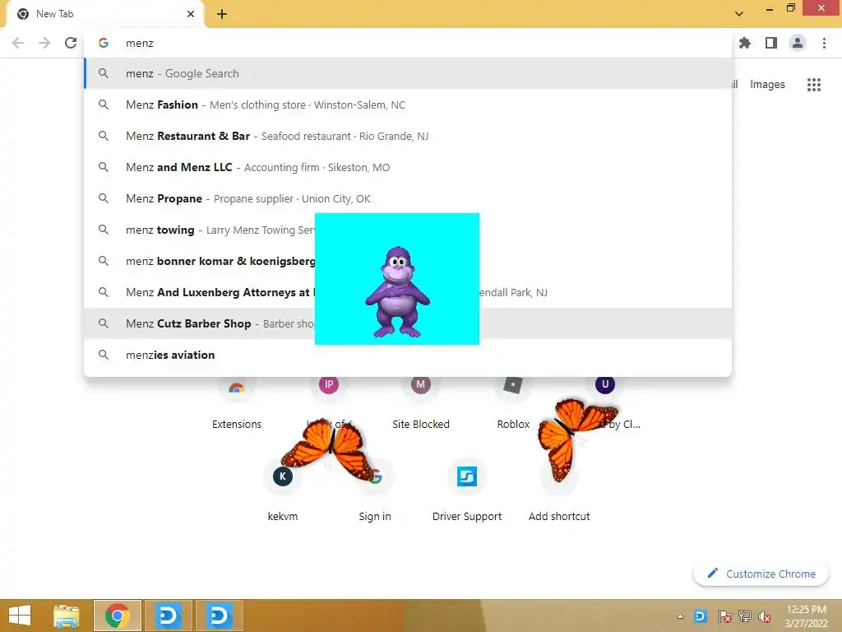The height and width of the screenshot is (632, 842).
Task: Open the network tray icon
Action: coord(745,616)
